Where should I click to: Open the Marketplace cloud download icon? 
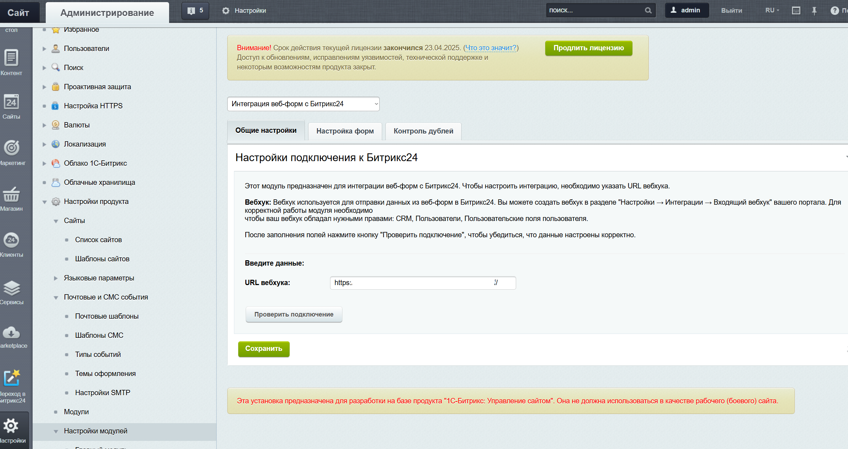pos(11,333)
